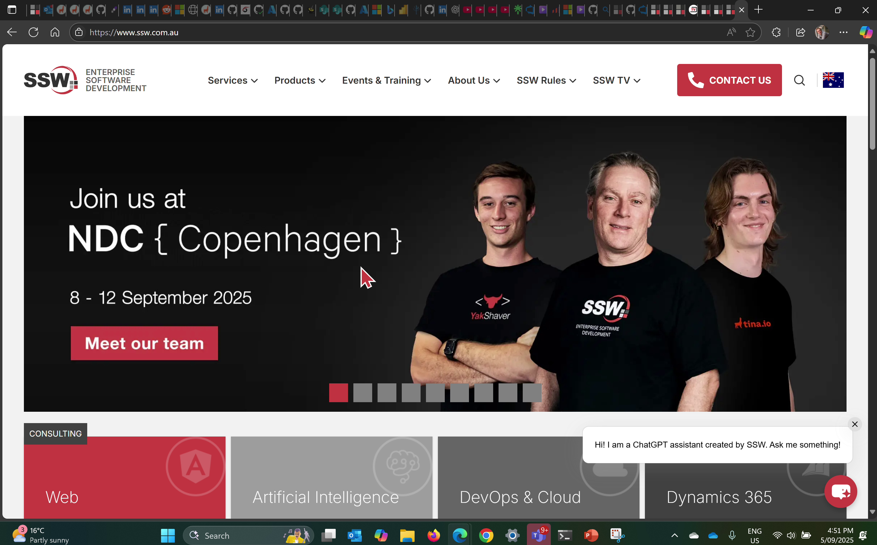The height and width of the screenshot is (545, 877).
Task: Go to the browser Home icon
Action: tap(55, 33)
